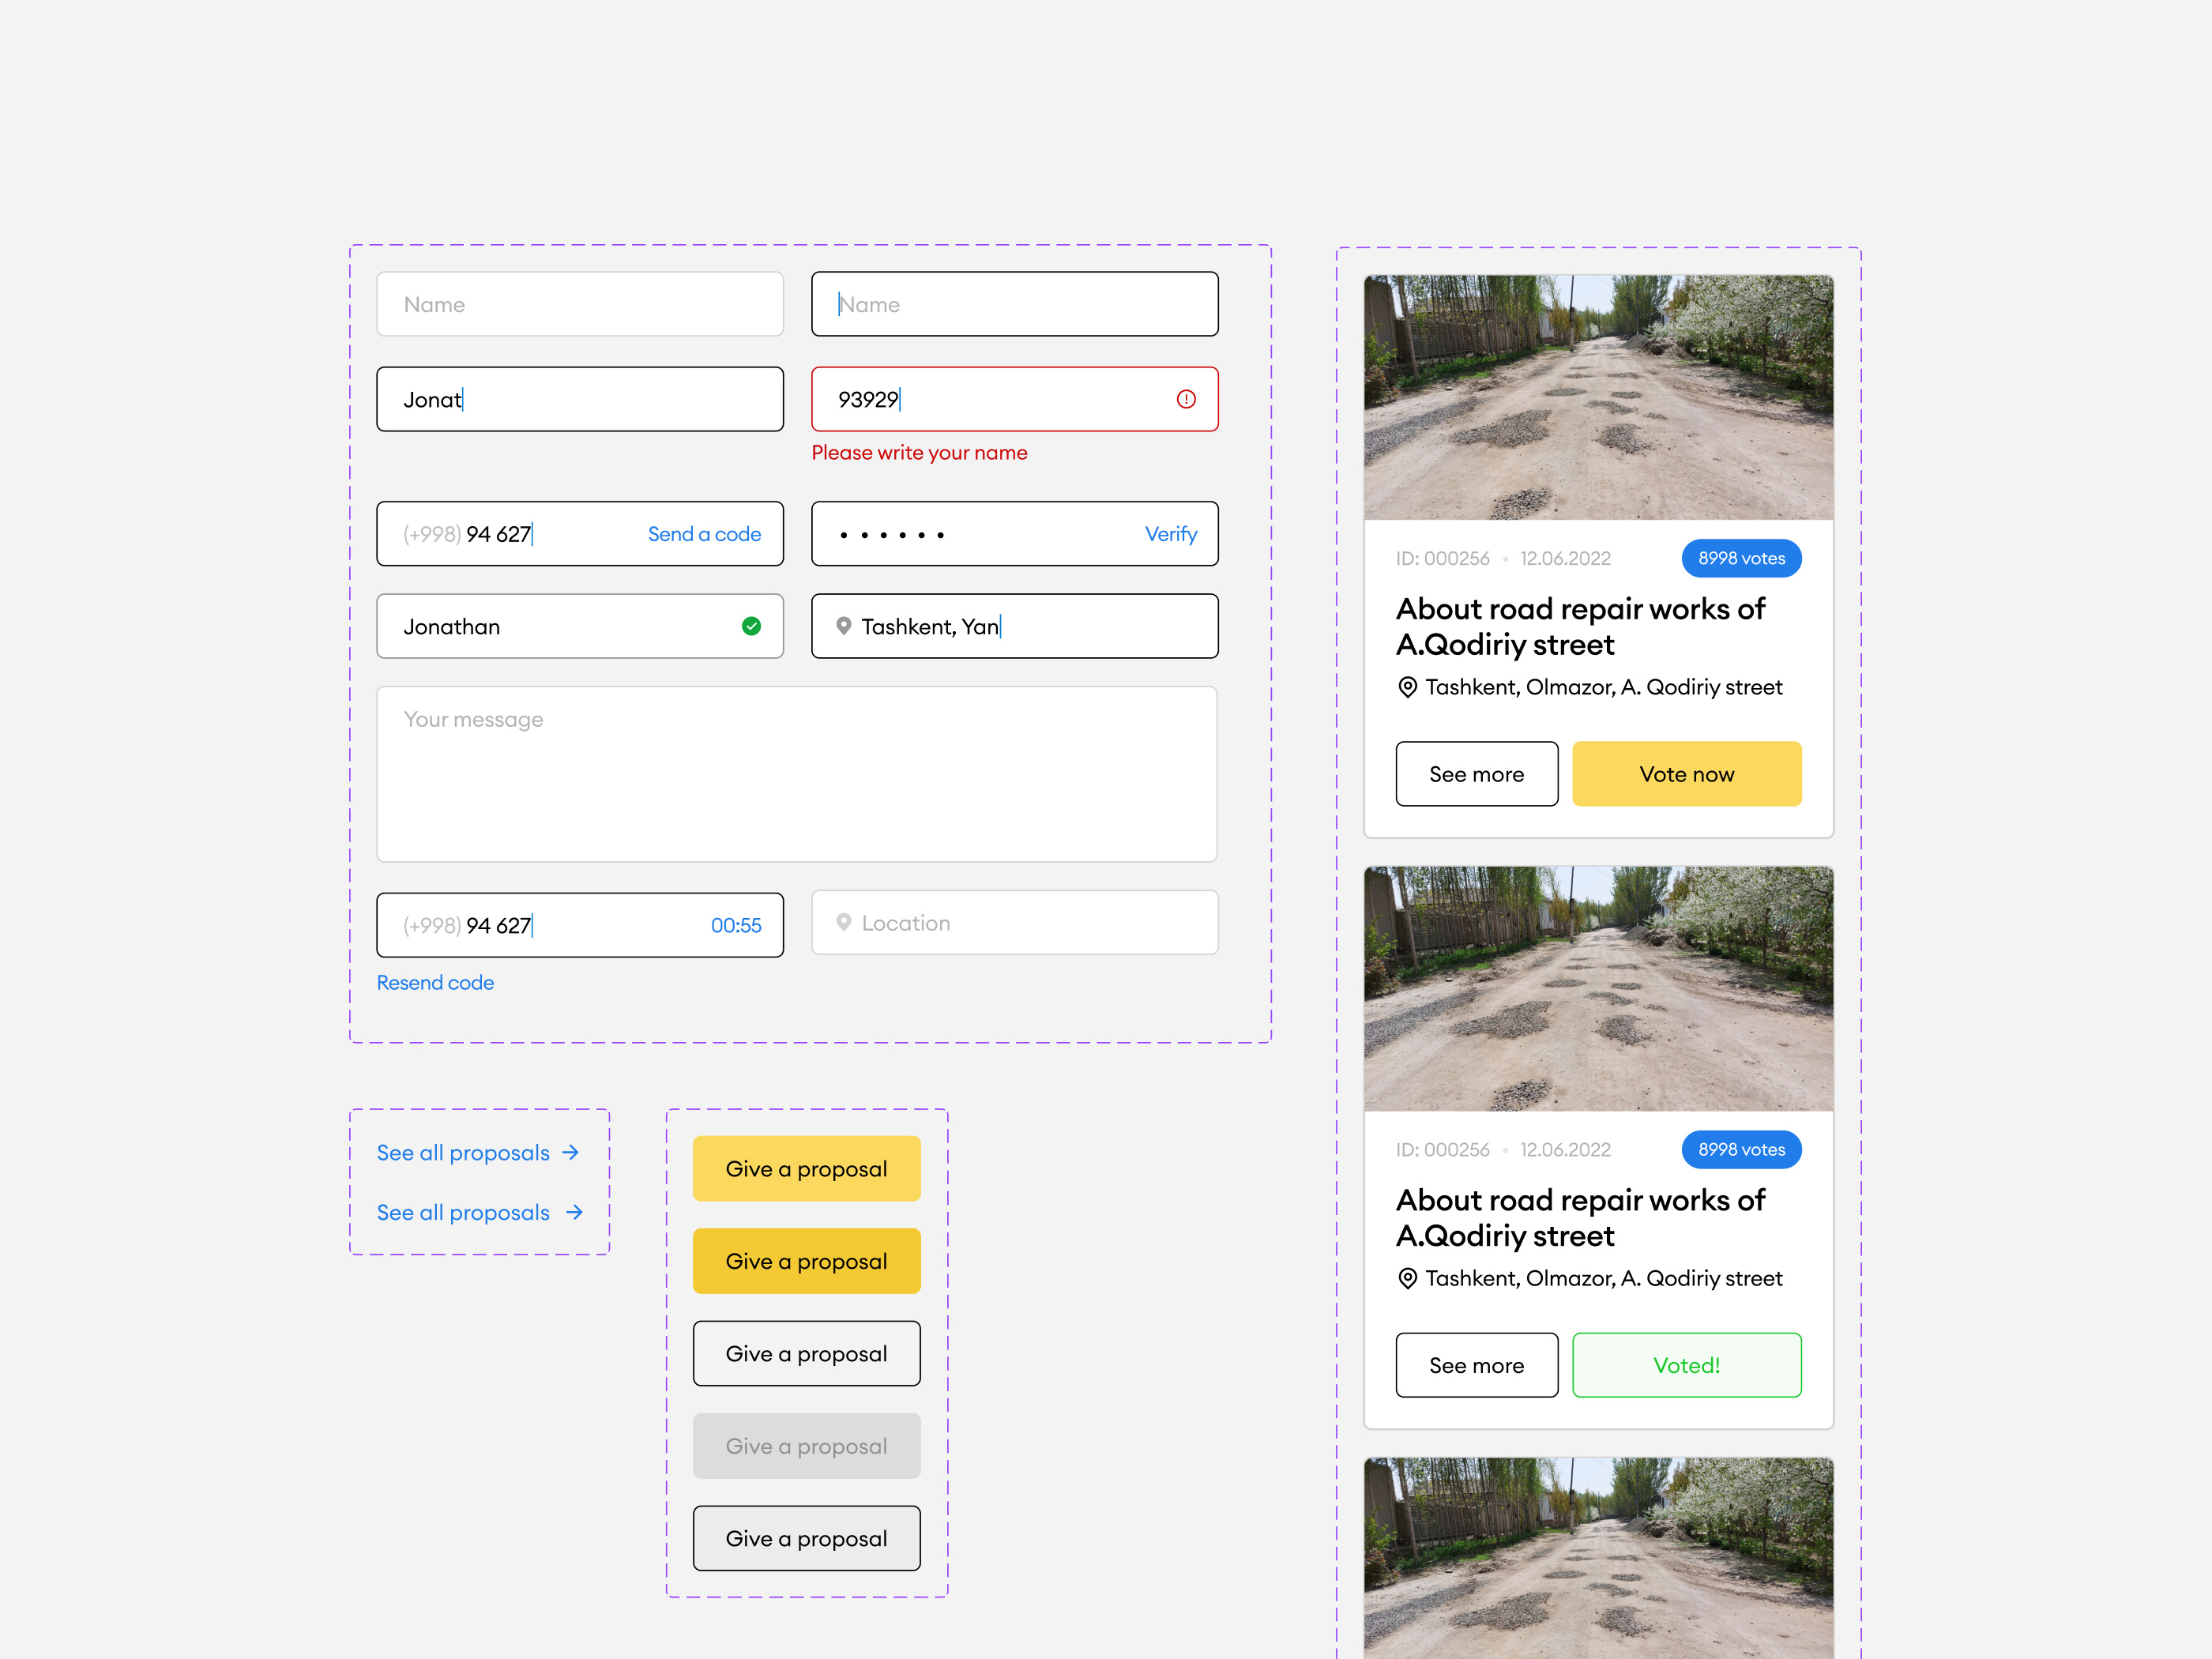The height and width of the screenshot is (1659, 2212).
Task: Click See more on first proposal card
Action: (x=1476, y=774)
